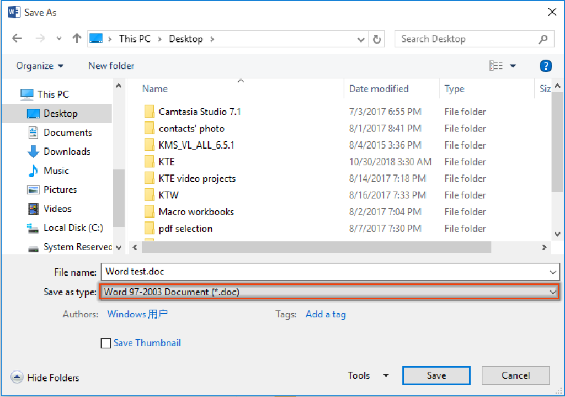Navigate up to the parent folder
This screenshot has height=397, width=565.
coord(76,38)
